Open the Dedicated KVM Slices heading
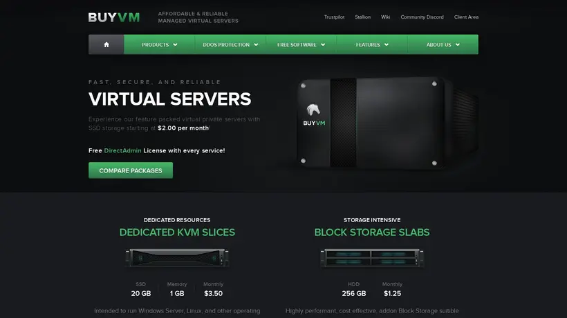This screenshot has width=567, height=318. [177, 232]
